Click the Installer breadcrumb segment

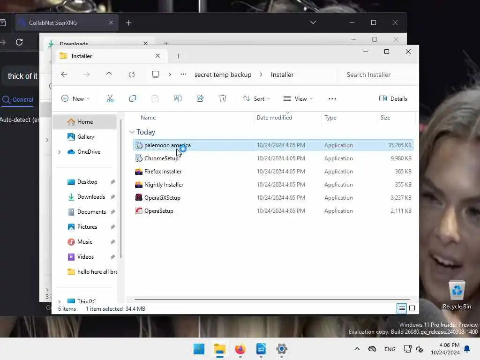point(282,75)
